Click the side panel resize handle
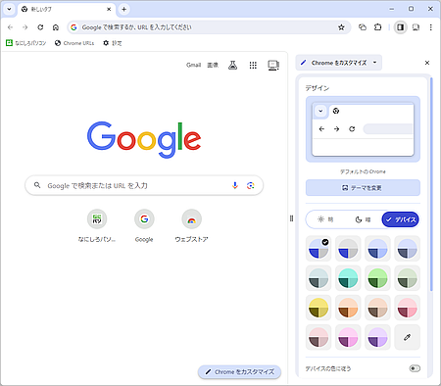This screenshot has height=386, width=441. coord(291,218)
